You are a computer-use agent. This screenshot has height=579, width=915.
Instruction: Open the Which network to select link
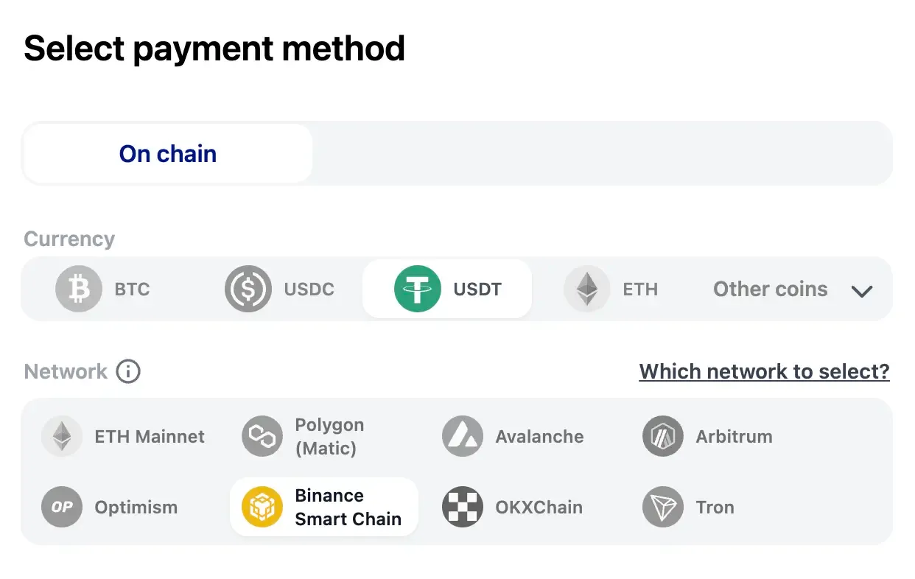tap(764, 371)
